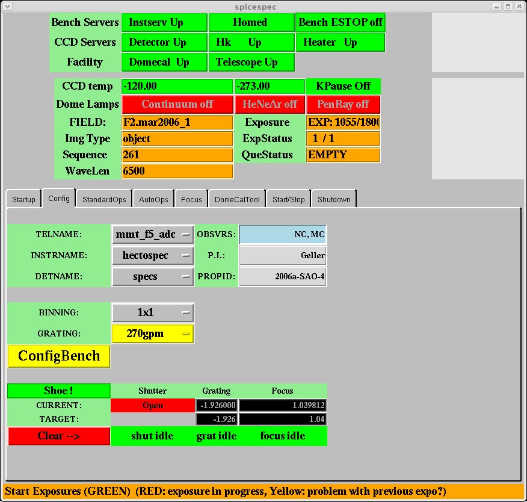Image resolution: width=527 pixels, height=502 pixels.
Task: Toggle the PenRay lamp button
Action: pos(343,104)
